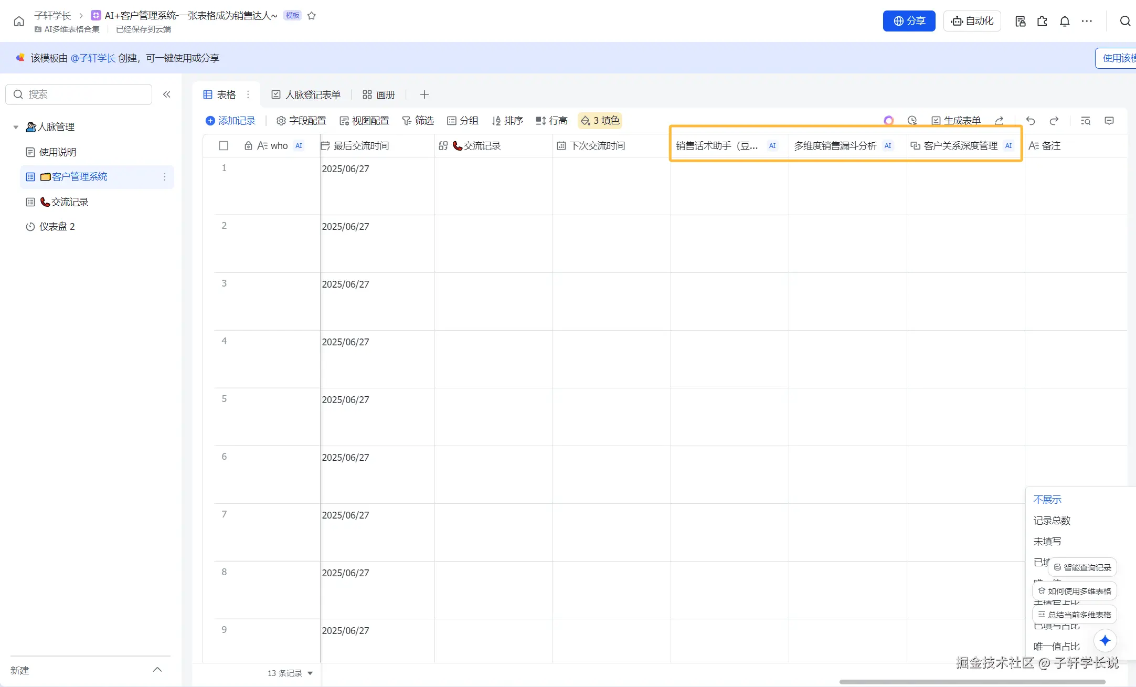Viewport: 1136px width, 687px height.
Task: Open the notifications bell
Action: [1064, 21]
